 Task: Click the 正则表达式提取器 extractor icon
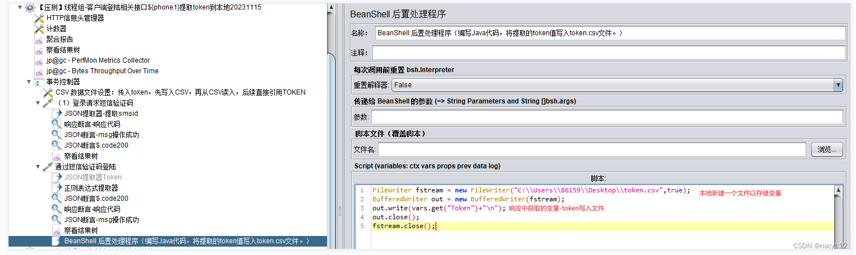click(x=57, y=188)
